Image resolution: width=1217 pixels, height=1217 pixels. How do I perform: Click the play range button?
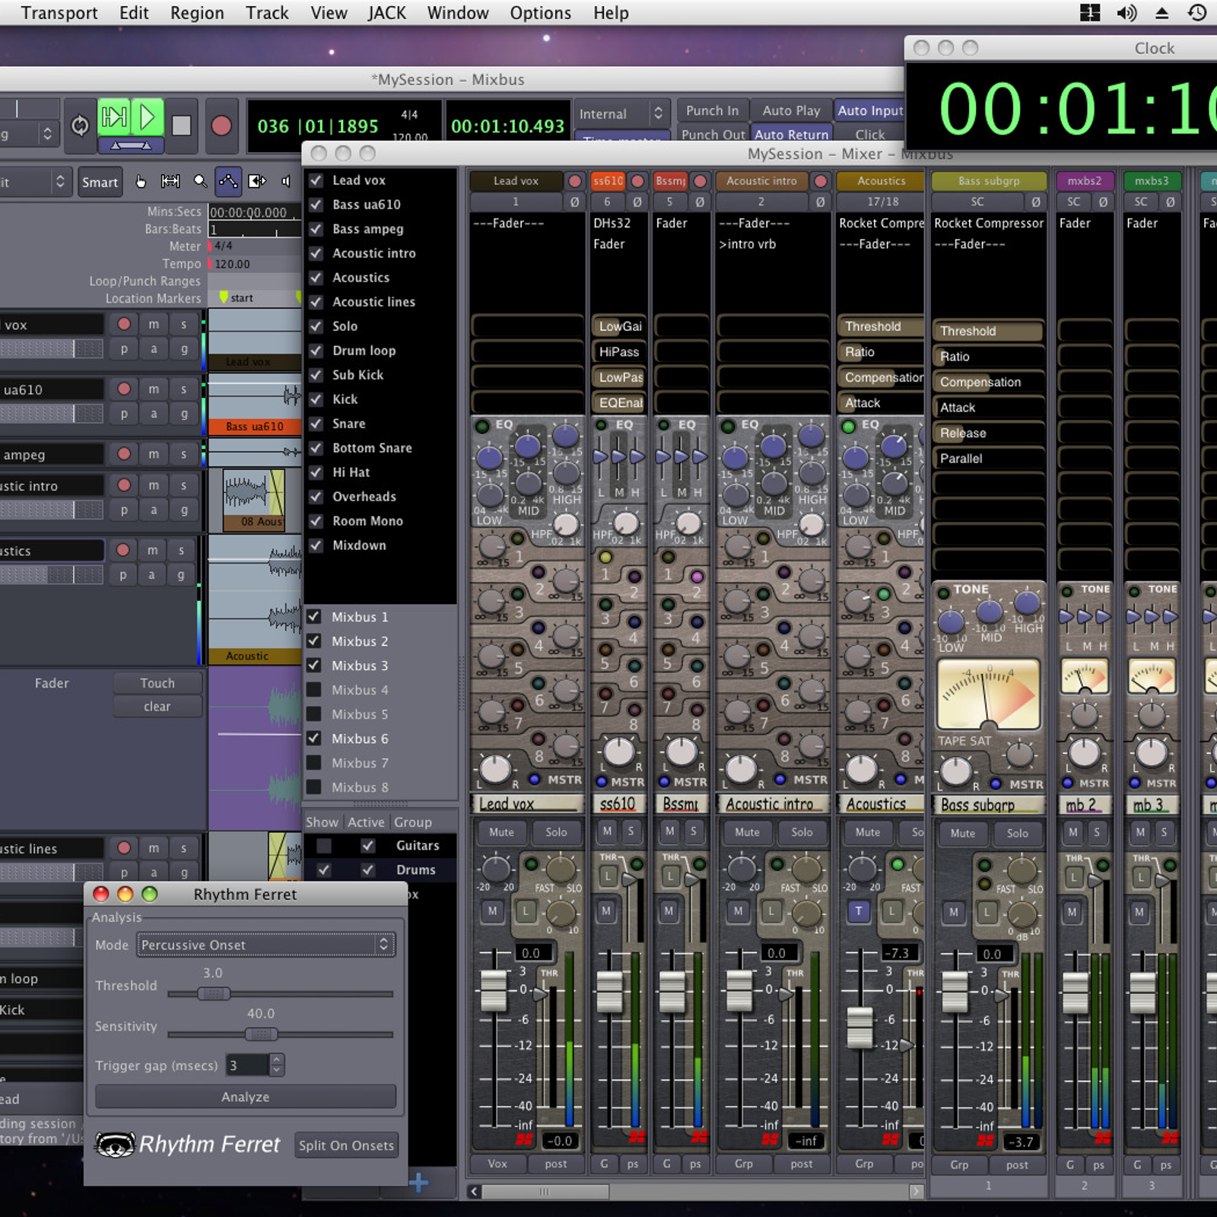click(x=114, y=117)
